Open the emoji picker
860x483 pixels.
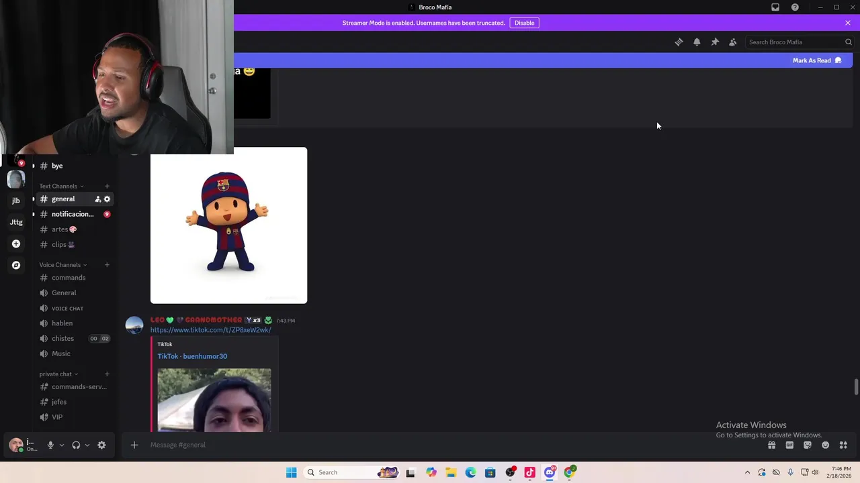click(x=825, y=445)
